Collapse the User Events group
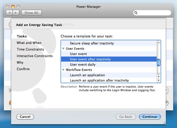Image resolution: width=177 pixels, height=128 pixels. coord(63,49)
